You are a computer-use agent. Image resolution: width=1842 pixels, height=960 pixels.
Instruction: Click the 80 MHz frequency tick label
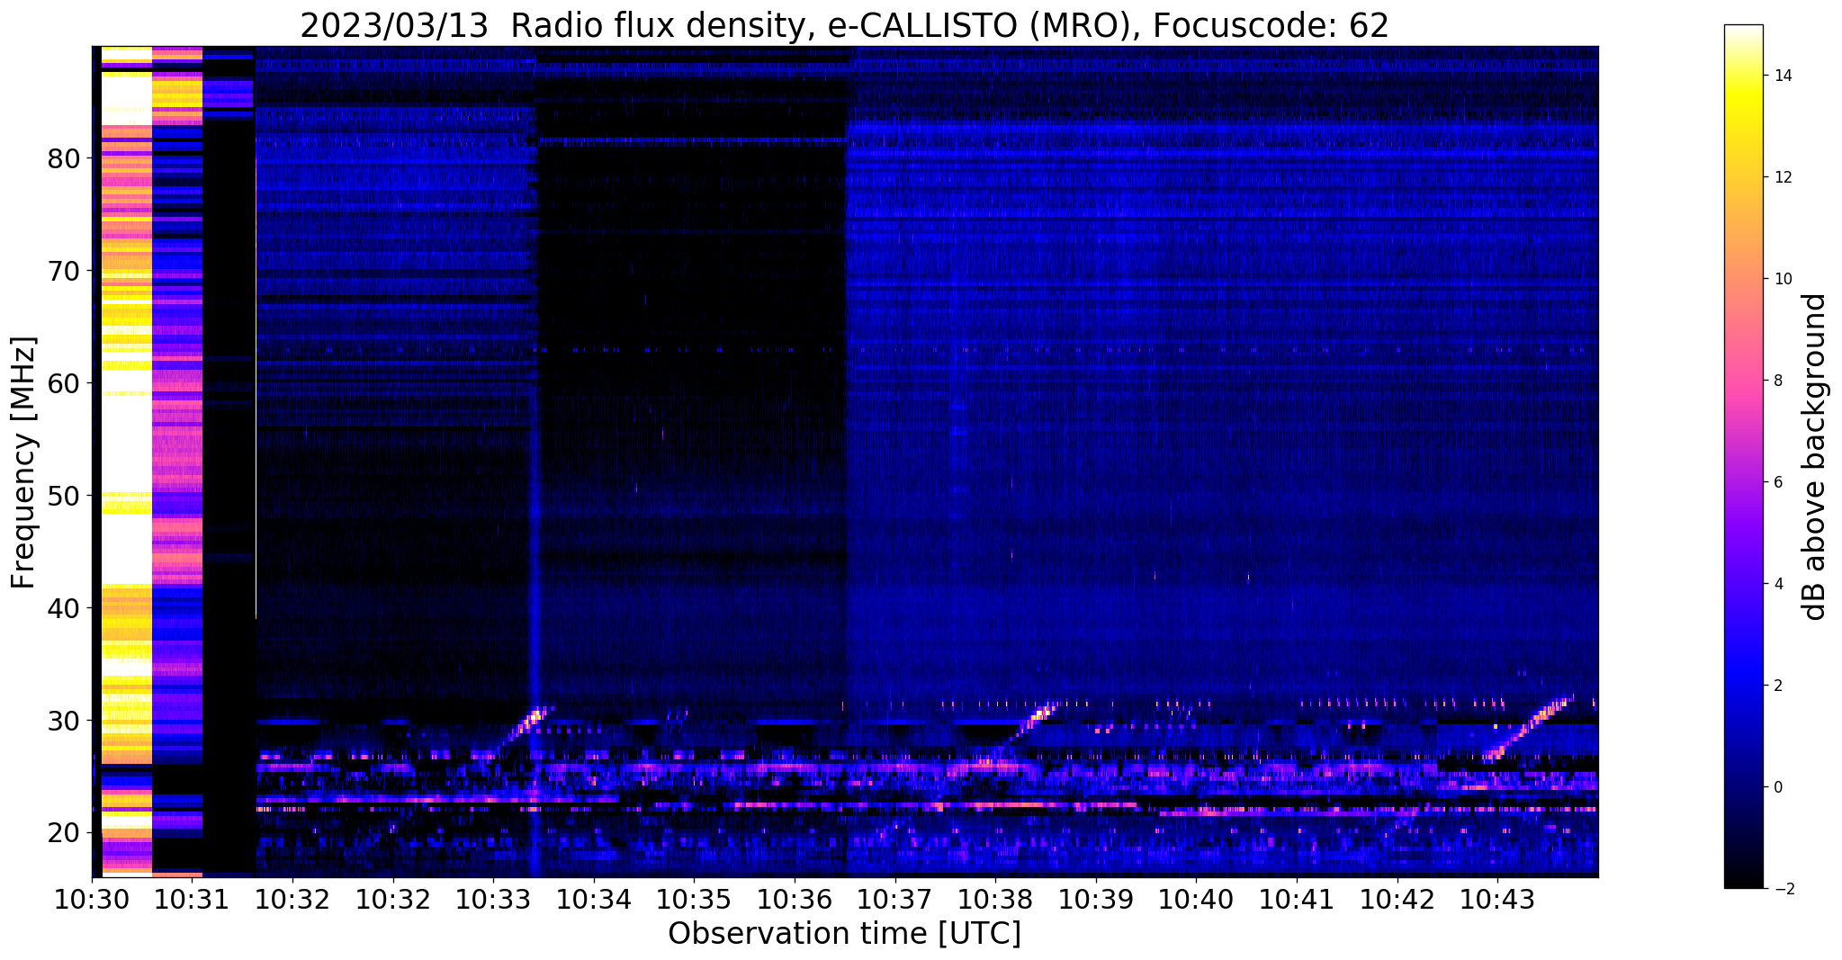point(64,158)
